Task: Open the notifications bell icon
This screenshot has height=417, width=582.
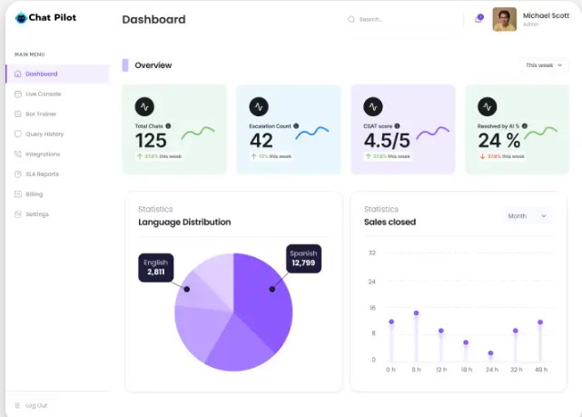Action: click(478, 18)
